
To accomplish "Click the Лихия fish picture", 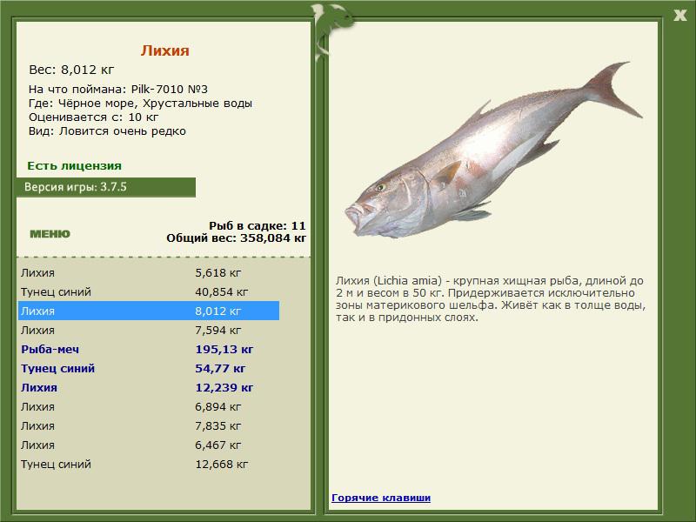I will coord(492,151).
